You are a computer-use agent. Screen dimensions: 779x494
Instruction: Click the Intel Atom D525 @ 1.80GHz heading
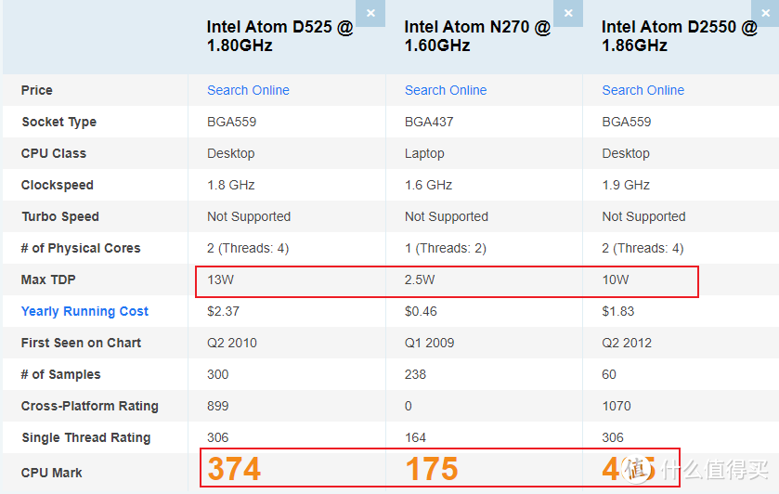[x=279, y=36]
